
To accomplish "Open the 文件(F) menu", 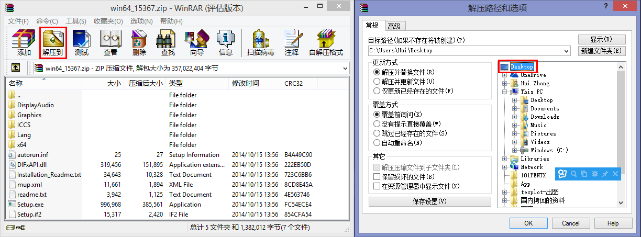I will coord(18,21).
